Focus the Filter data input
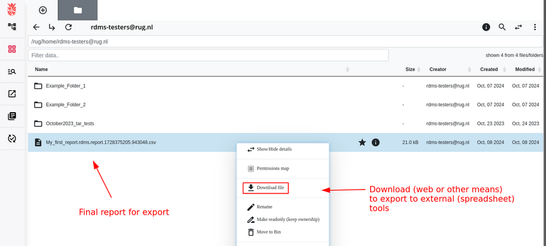This screenshot has width=546, height=246. click(208, 55)
